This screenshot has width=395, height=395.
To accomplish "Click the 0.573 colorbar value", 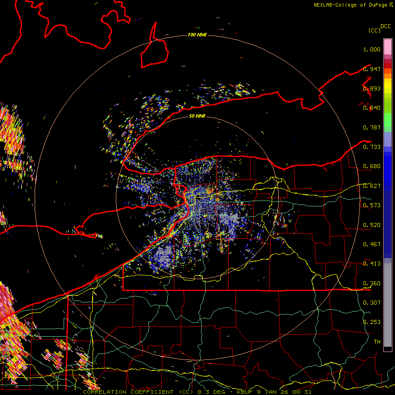I will point(372,205).
